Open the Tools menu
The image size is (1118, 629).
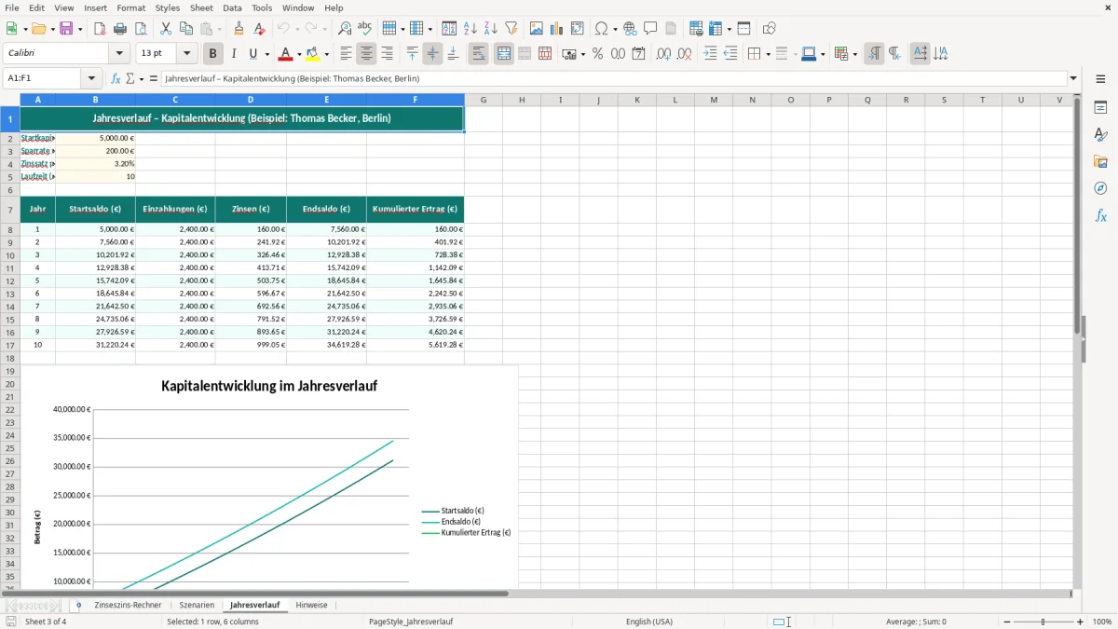point(262,7)
